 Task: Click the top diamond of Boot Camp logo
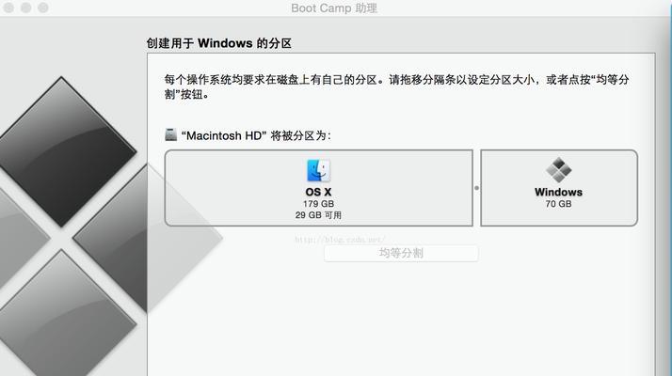[64, 151]
